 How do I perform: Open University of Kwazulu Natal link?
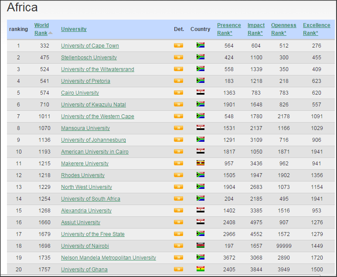point(93,105)
